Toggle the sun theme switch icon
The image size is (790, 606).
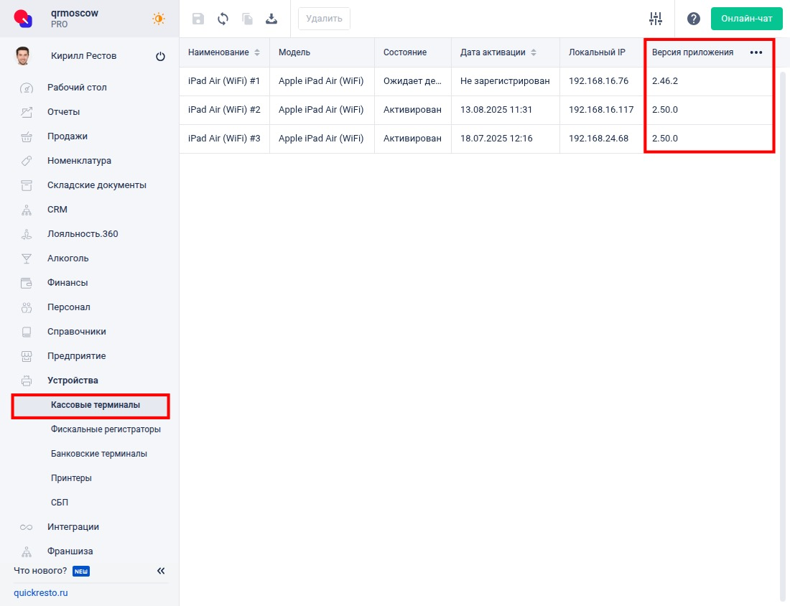pos(159,19)
